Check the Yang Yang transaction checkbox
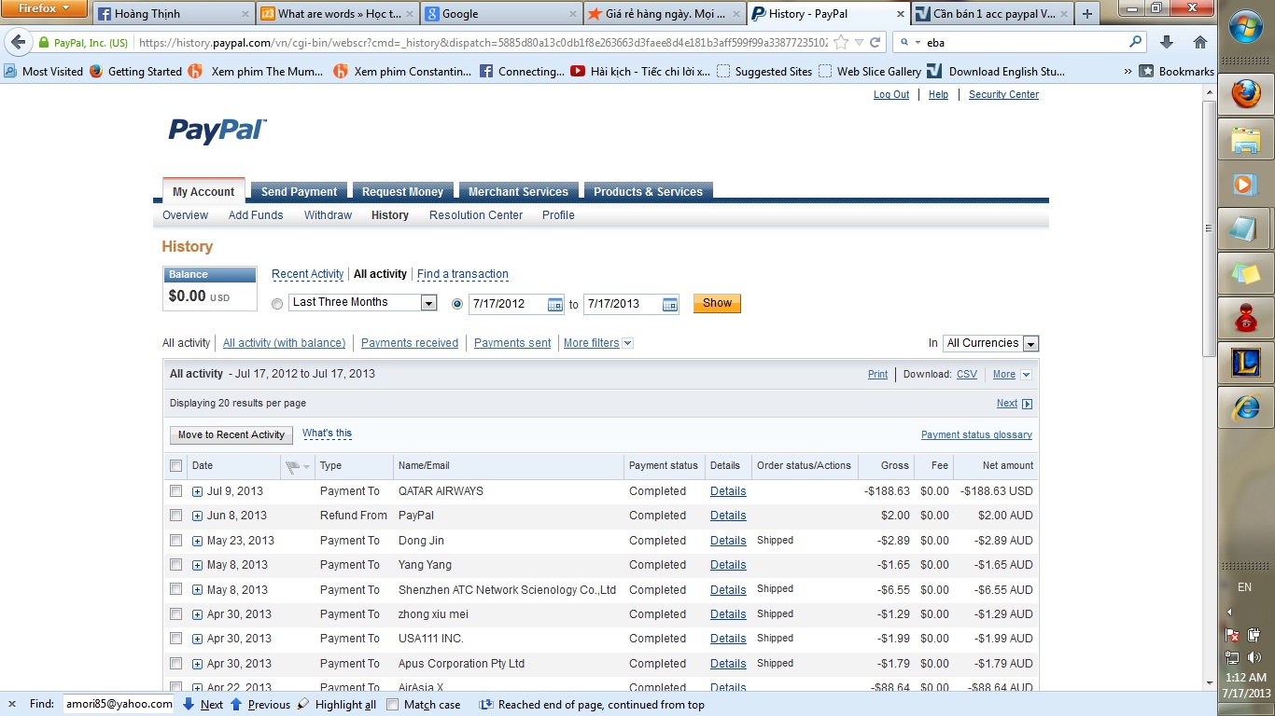Image resolution: width=1275 pixels, height=716 pixels. point(176,565)
